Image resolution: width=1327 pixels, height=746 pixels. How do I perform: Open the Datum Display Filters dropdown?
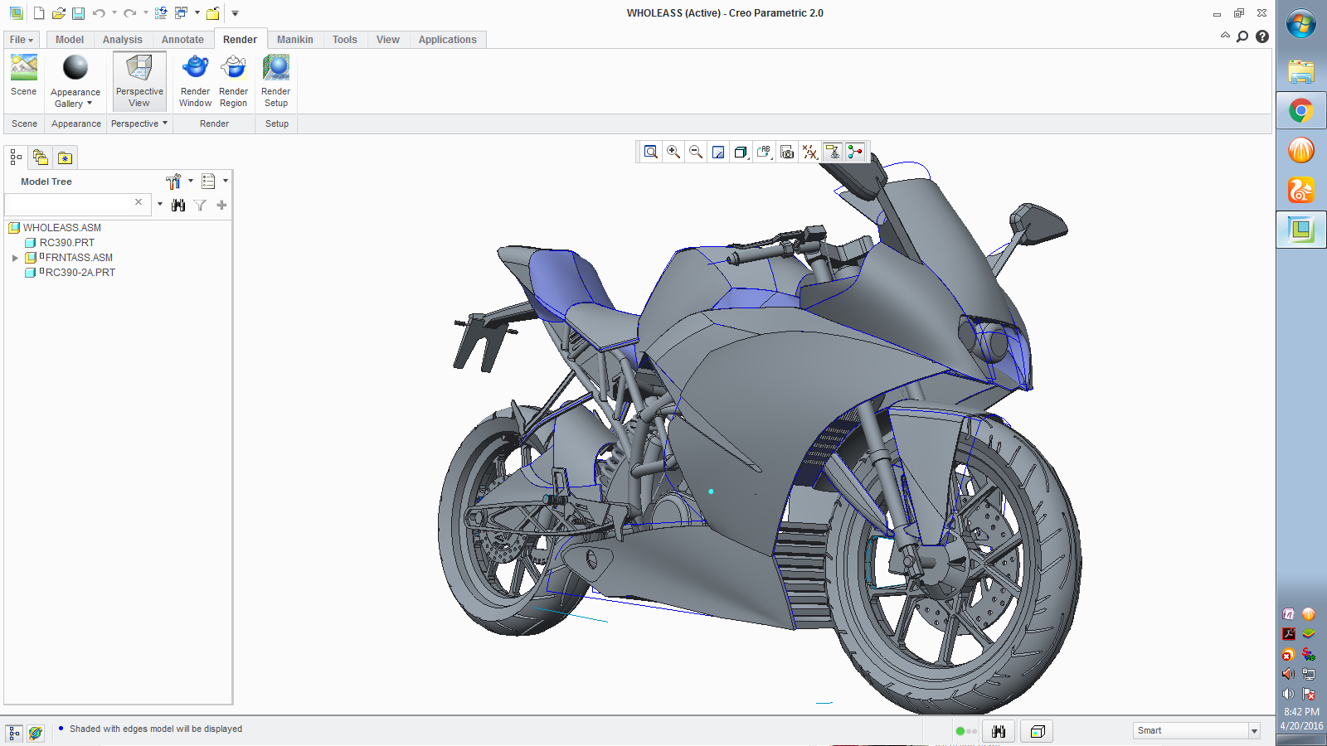[x=809, y=152]
